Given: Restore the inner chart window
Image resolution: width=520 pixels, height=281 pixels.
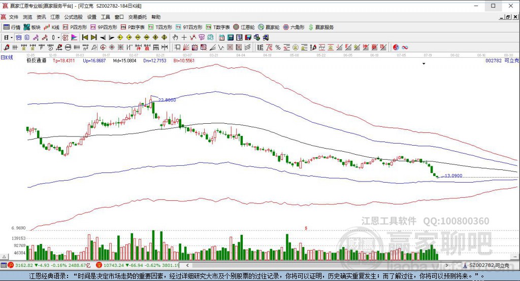Looking at the screenshot, I should 508,17.
